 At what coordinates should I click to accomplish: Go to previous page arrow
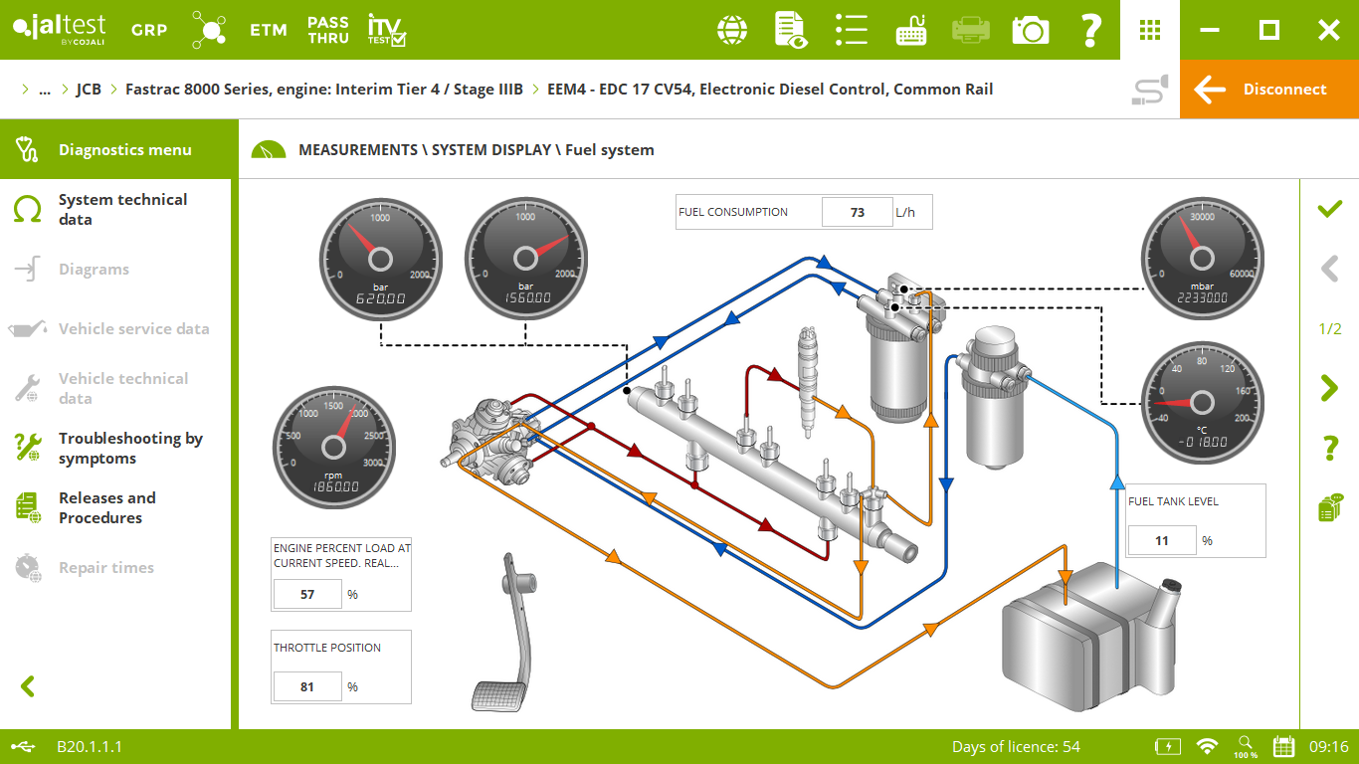(1329, 269)
